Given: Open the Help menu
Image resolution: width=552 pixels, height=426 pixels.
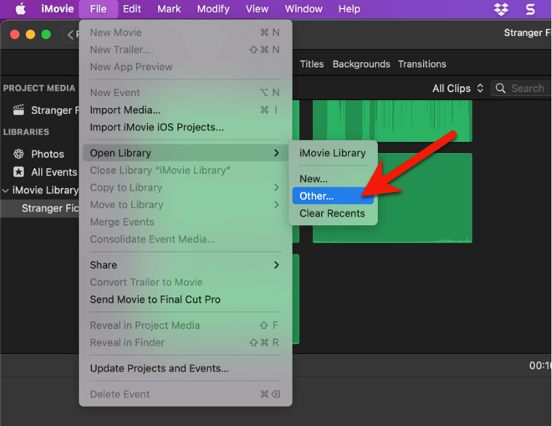Looking at the screenshot, I should coord(349,9).
